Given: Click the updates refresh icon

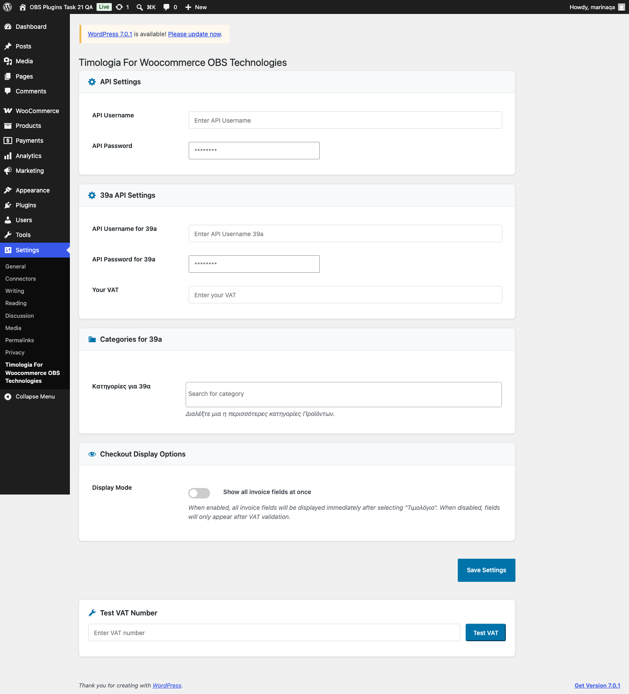Looking at the screenshot, I should coord(119,7).
